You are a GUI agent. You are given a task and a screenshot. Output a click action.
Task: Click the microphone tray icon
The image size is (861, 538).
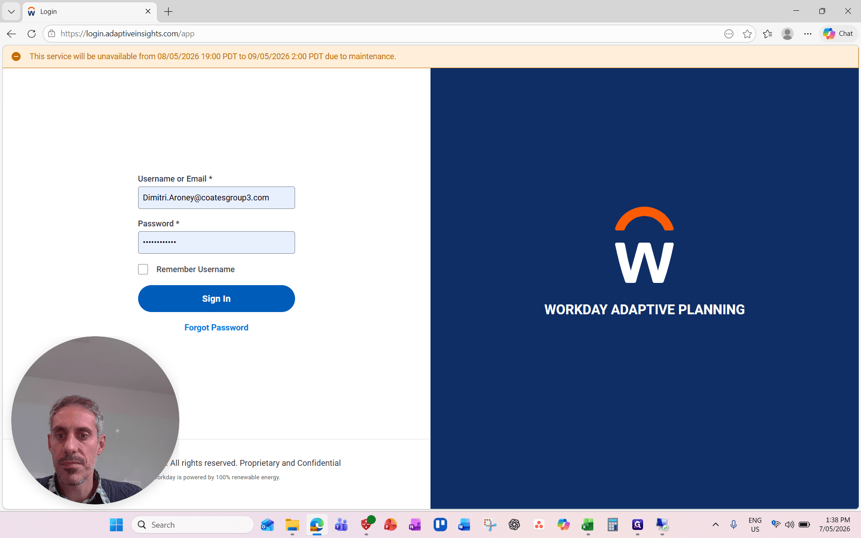[734, 525]
